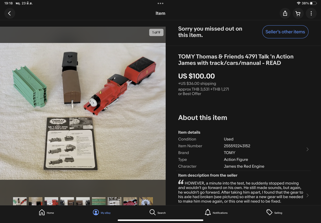Select the last thumbnail showing the gear
Viewport: 321px width, 223px height.
(x=146, y=201)
